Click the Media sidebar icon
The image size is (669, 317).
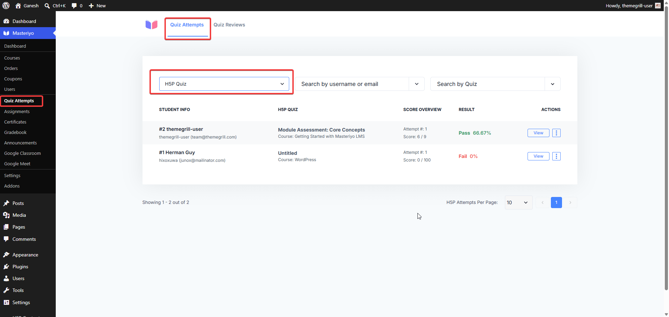click(x=6, y=215)
